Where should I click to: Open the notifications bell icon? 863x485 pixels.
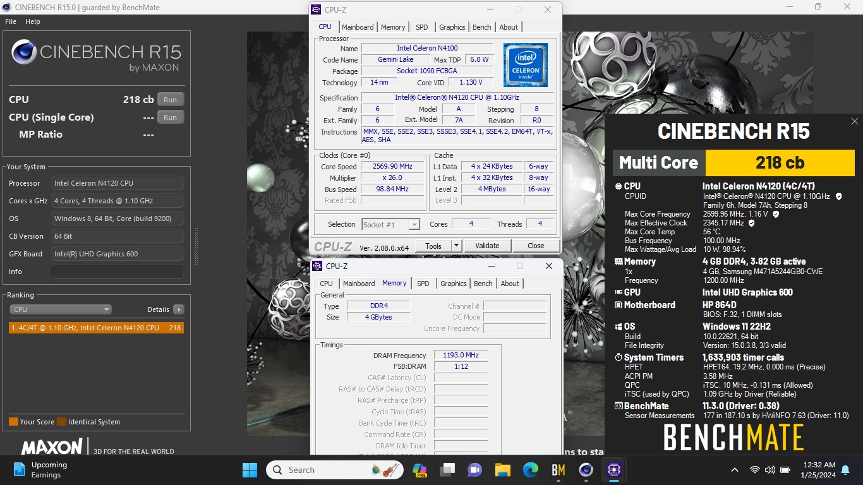point(845,470)
